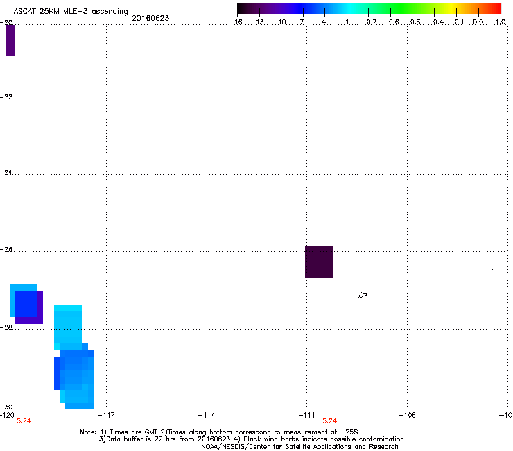Screen dimensions: 513x451
Task: Click the -16 color scale label
Action: 236,22
